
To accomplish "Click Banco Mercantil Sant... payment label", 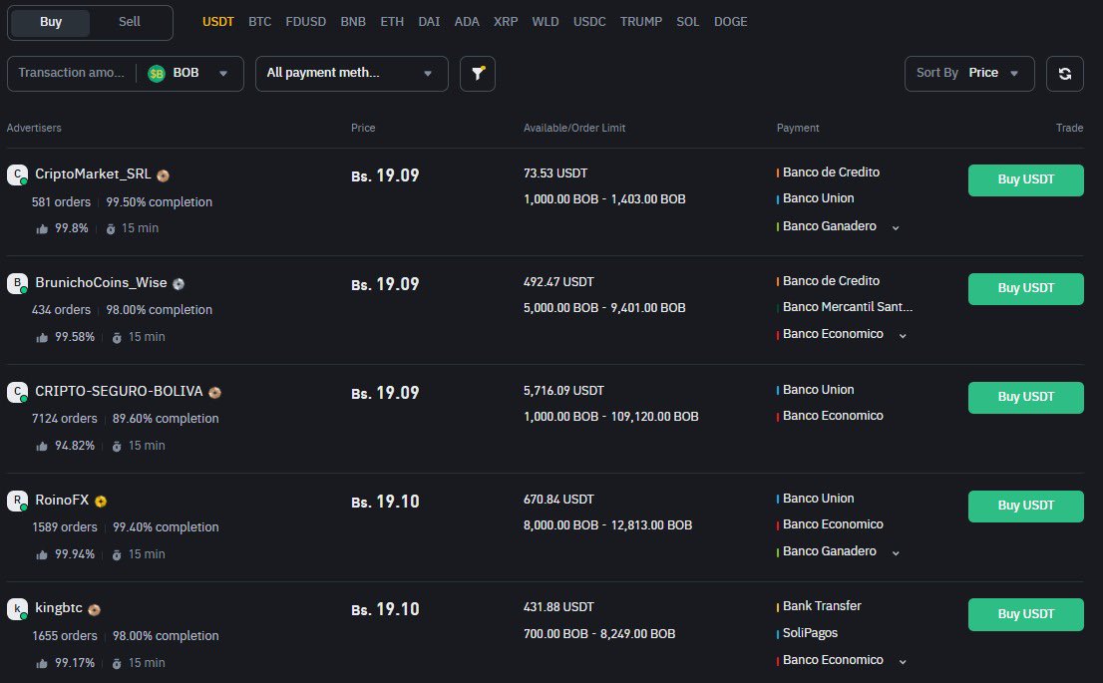I will click(848, 307).
